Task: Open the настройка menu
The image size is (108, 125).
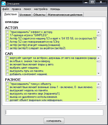Action: [x=41, y=9]
